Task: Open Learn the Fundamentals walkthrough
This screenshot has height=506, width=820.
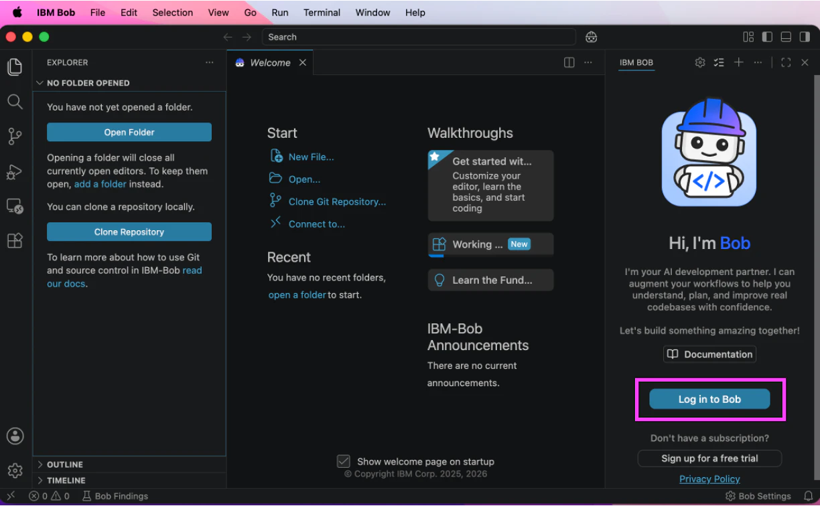Action: pos(490,280)
